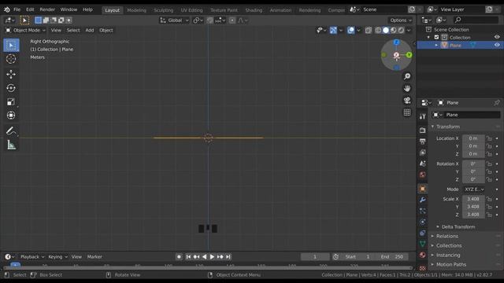Select the Select Box tool
The height and width of the screenshot is (283, 504).
[11, 46]
